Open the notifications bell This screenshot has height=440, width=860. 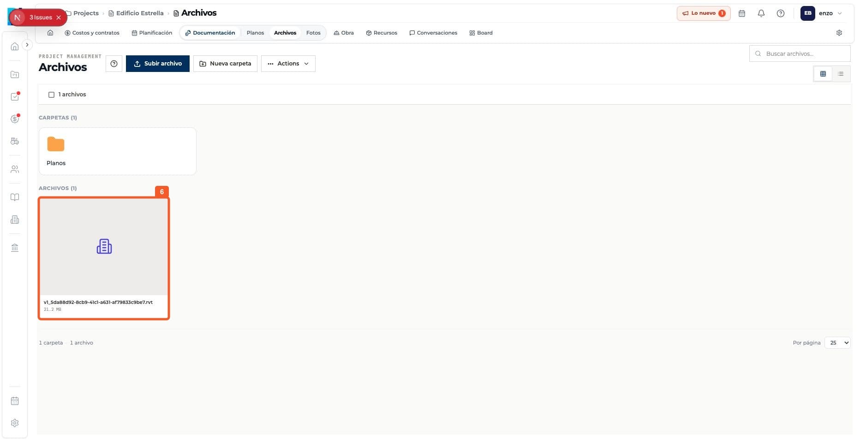tap(761, 13)
